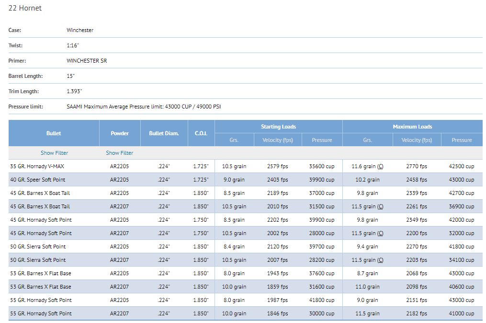This screenshot has width=486, height=323.
Task: Click the 36900 cup pressure cell
Action: (462, 206)
